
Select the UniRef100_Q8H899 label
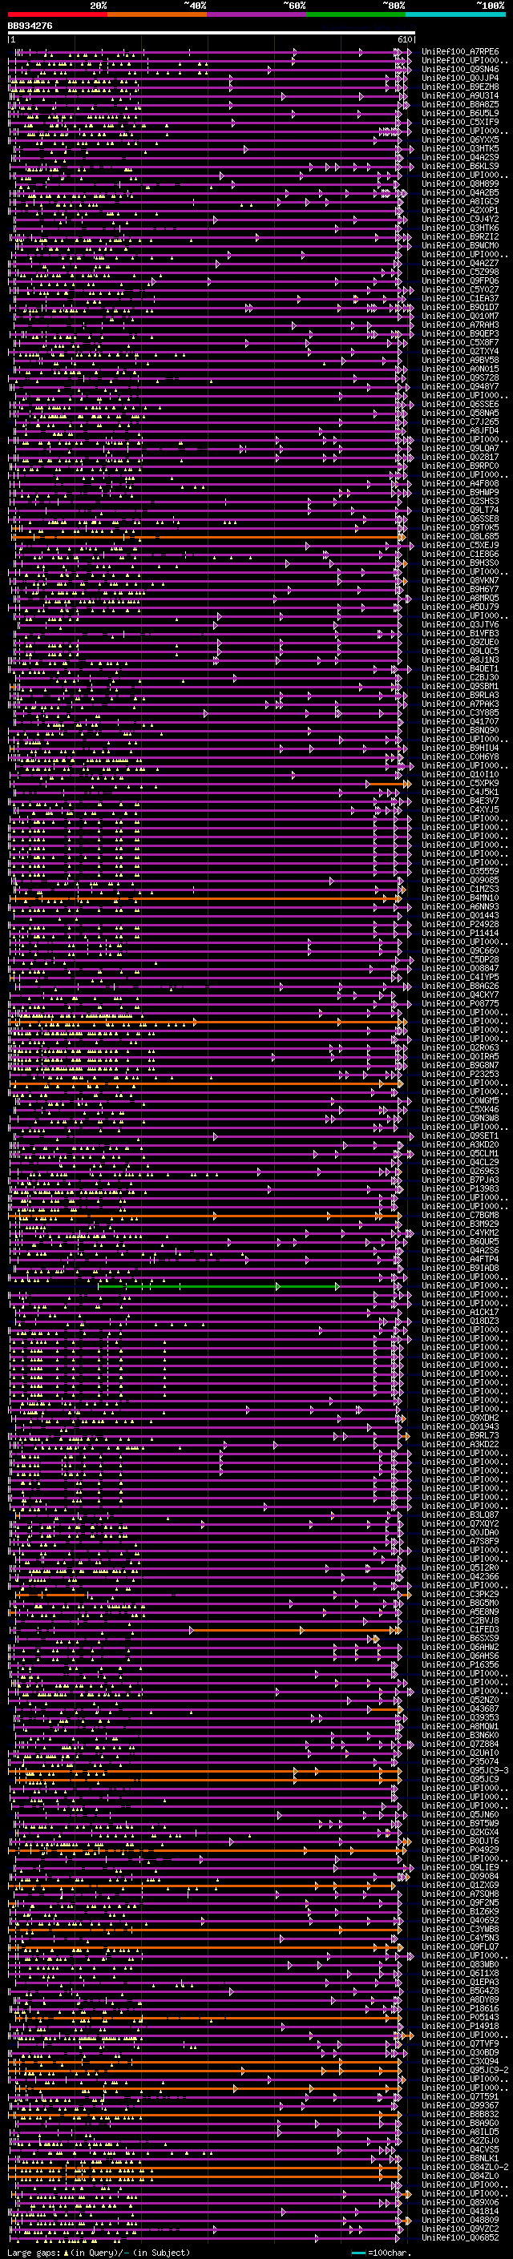(460, 184)
